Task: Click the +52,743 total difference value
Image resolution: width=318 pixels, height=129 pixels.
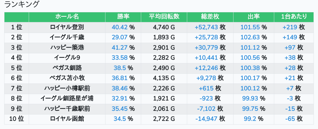Action: pyautogui.click(x=206, y=27)
